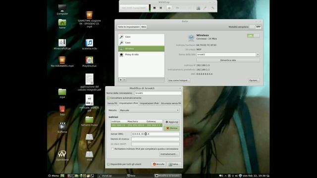
Task: Select the scaletta.m3u music file icon
Action: point(89,44)
